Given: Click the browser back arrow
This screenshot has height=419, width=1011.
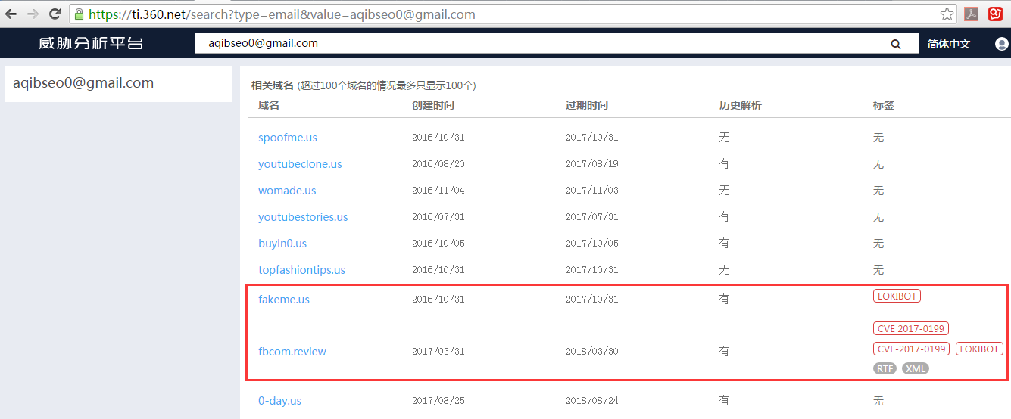Looking at the screenshot, I should 11,14.
